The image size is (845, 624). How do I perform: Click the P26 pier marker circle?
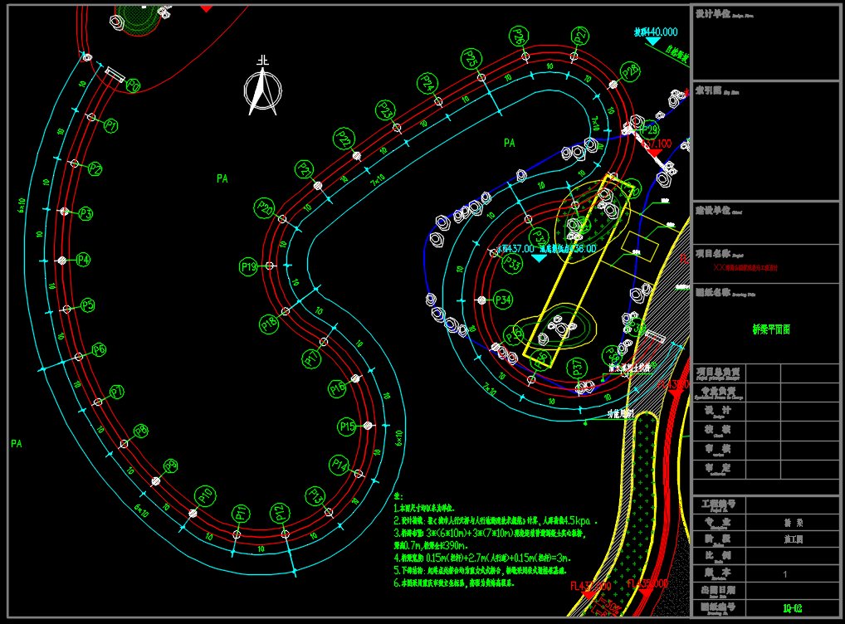click(518, 37)
